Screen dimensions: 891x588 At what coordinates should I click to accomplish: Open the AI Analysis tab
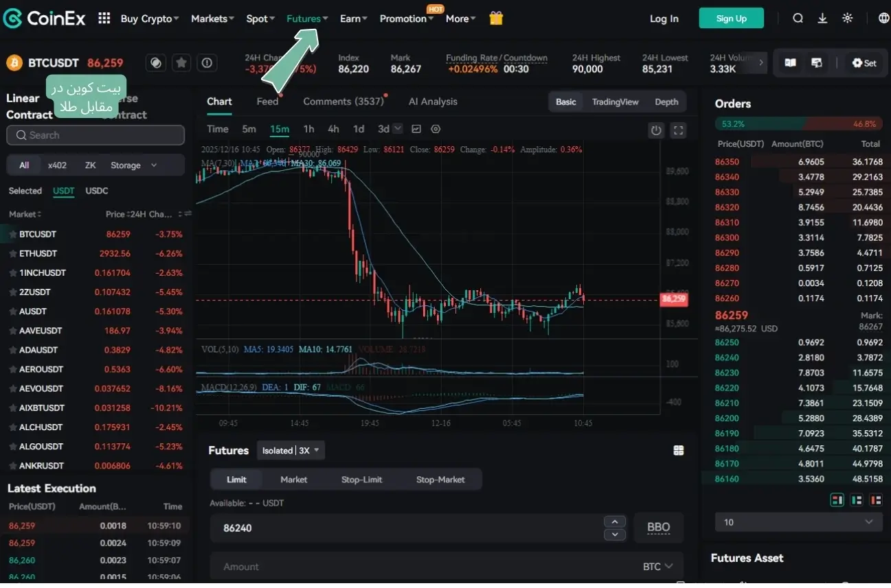(433, 102)
